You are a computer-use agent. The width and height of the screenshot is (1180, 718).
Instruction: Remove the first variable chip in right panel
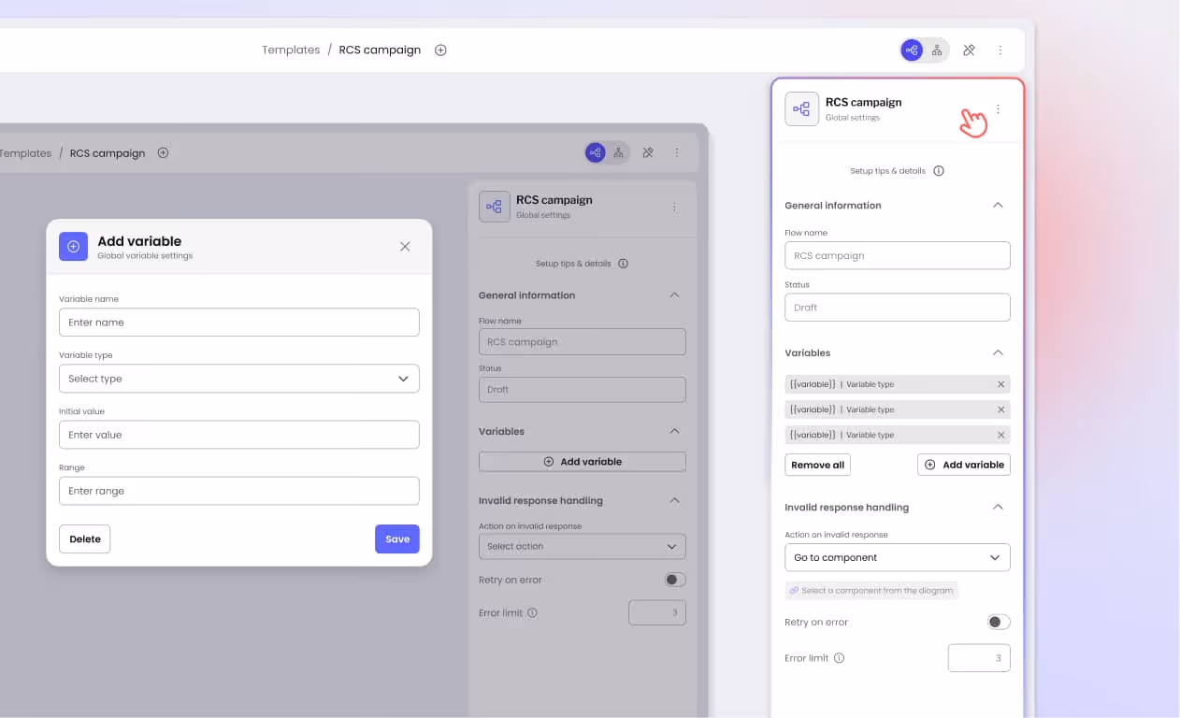point(1000,384)
